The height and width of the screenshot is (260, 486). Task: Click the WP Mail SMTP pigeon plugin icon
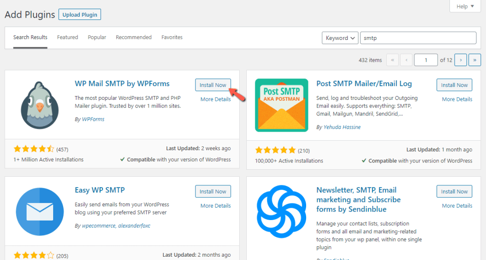pos(40,105)
